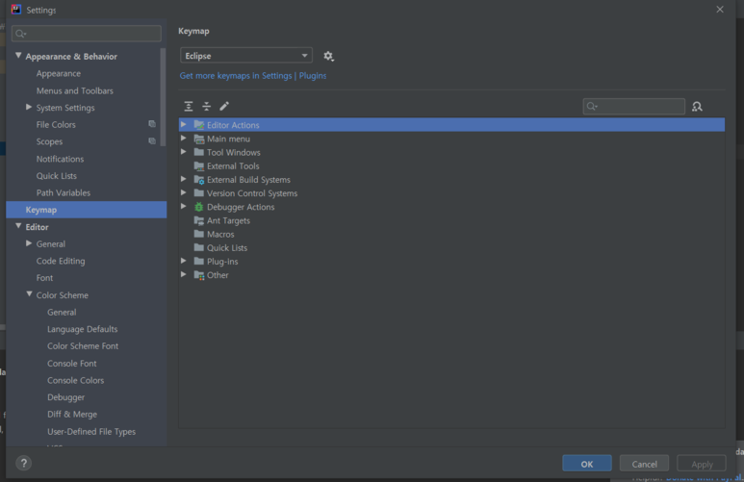Focus the settings search field
The height and width of the screenshot is (482, 744).
(87, 34)
